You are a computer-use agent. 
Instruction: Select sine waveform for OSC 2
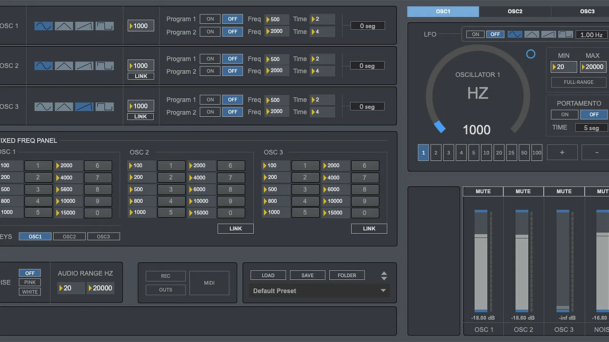click(43, 66)
